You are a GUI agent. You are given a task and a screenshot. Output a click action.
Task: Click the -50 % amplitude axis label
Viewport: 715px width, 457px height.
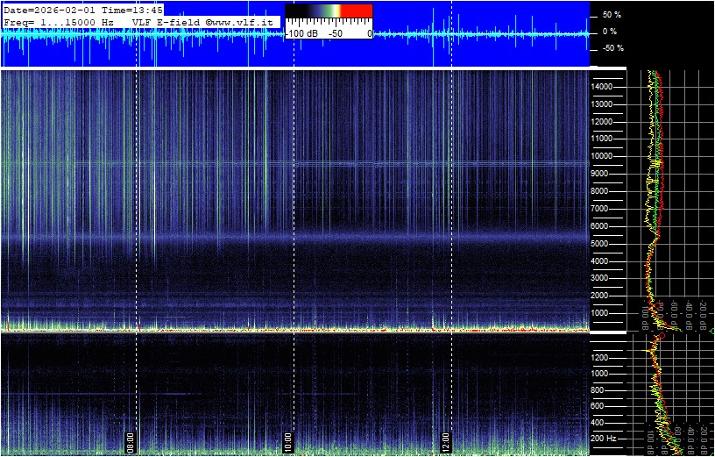(x=612, y=48)
